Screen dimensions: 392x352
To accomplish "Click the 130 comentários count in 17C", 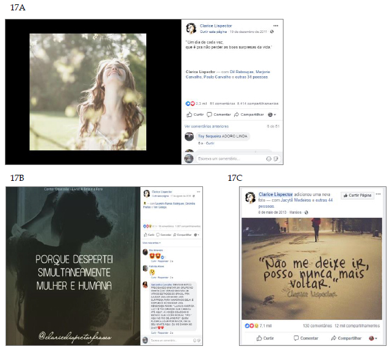I will click(x=317, y=326).
